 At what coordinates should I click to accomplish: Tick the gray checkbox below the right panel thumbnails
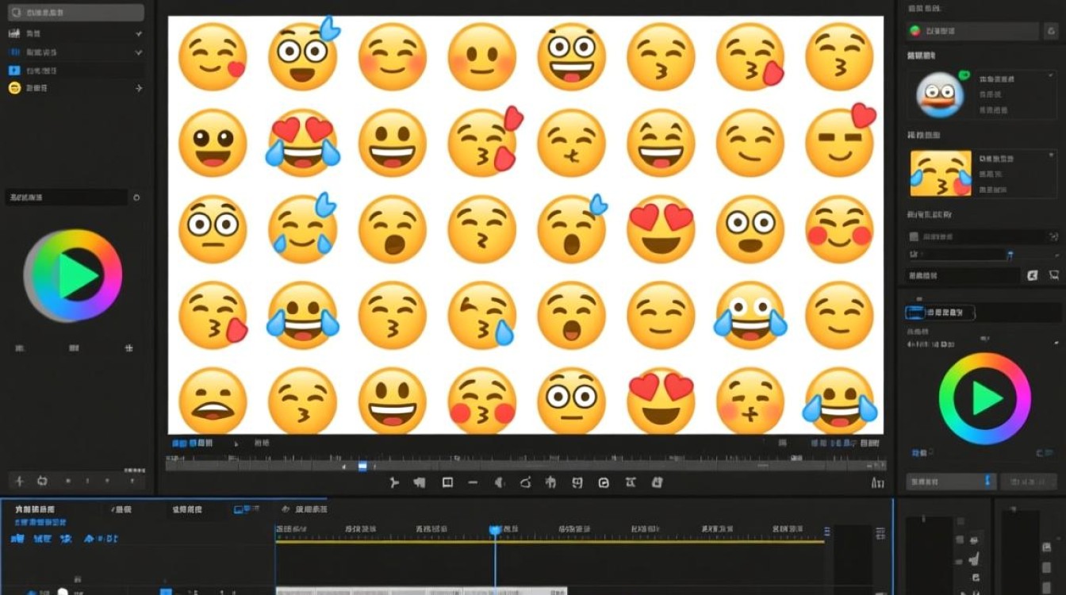click(914, 236)
